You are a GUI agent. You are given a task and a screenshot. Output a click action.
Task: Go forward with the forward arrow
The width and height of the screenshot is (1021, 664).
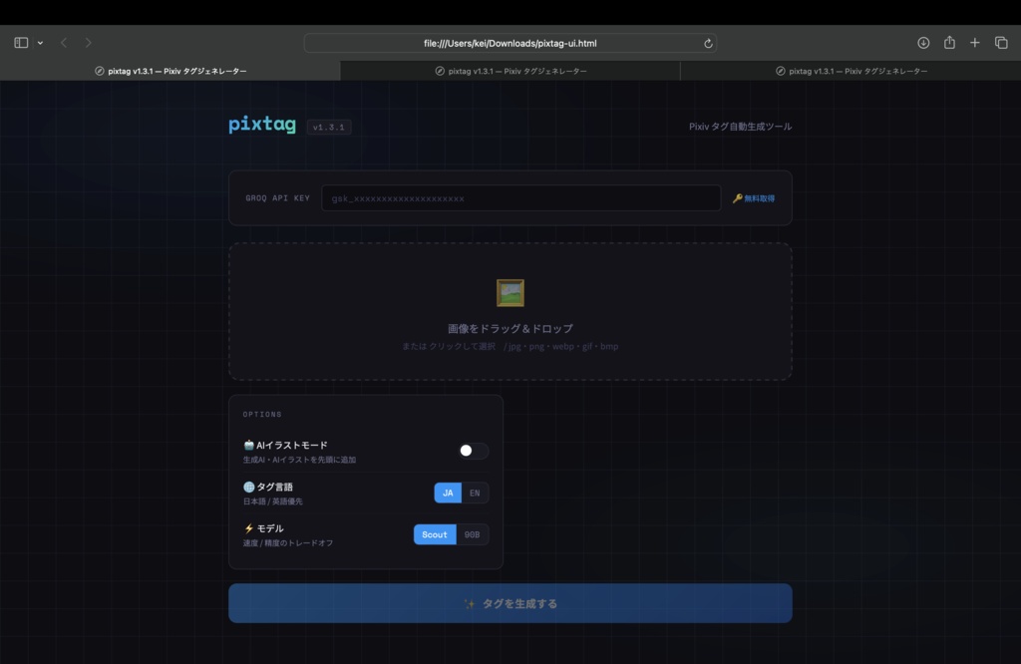click(88, 43)
